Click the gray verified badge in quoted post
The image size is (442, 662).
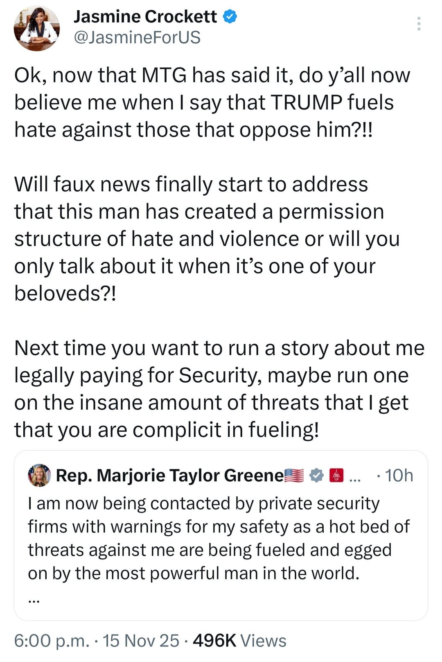(x=316, y=476)
